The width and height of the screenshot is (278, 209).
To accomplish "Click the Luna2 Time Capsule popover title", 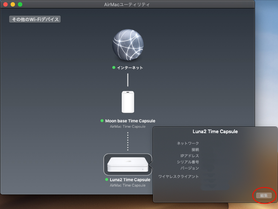I will [x=215, y=131].
